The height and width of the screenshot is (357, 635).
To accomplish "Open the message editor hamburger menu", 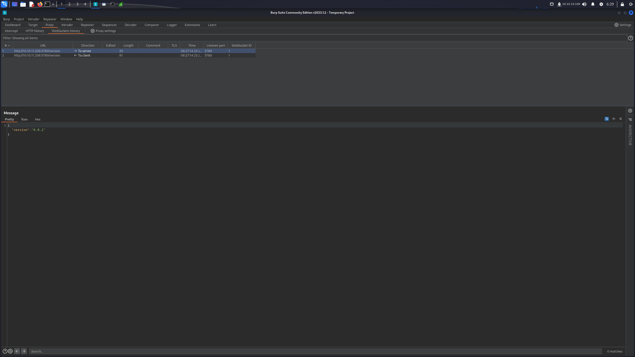I will (620, 119).
